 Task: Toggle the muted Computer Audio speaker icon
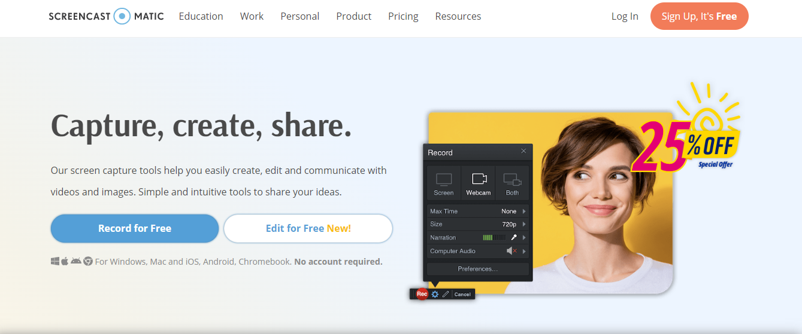click(x=512, y=252)
